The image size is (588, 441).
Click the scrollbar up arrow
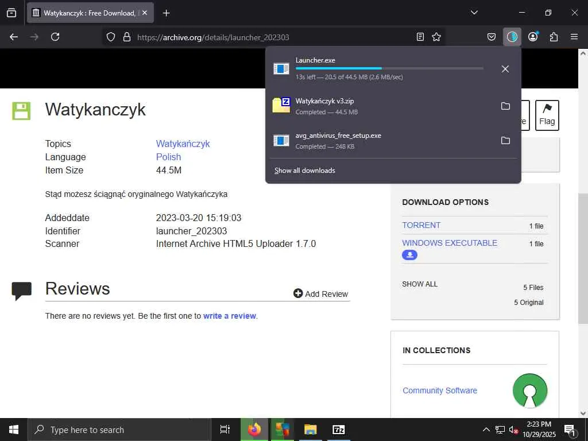[x=583, y=53]
